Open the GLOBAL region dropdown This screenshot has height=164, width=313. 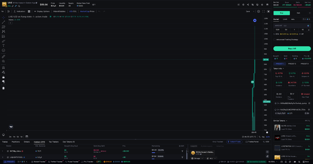point(273,162)
